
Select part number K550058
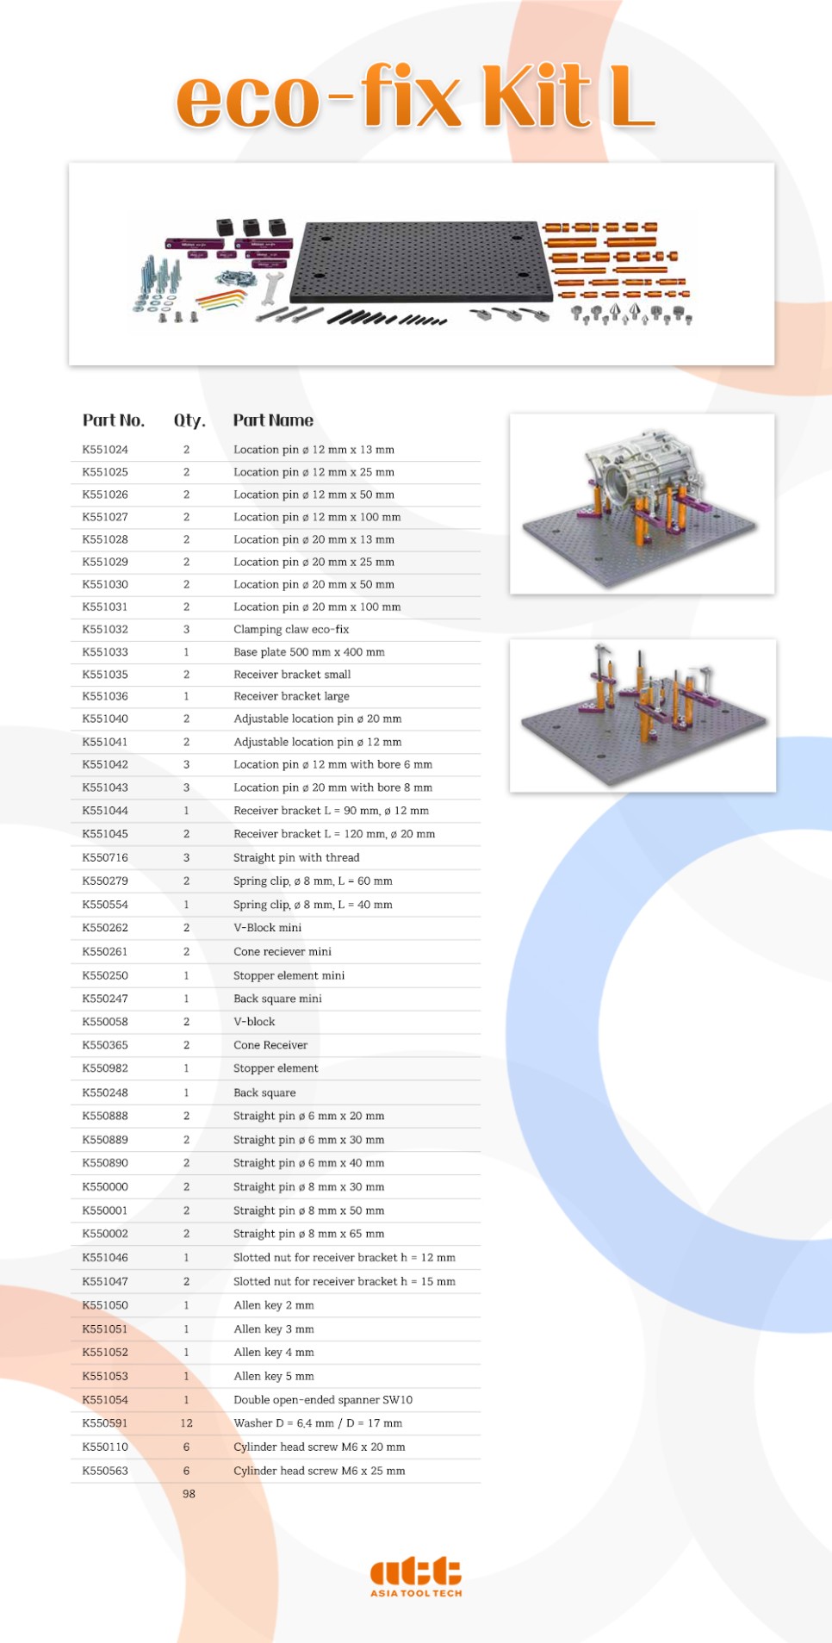[x=105, y=1022]
